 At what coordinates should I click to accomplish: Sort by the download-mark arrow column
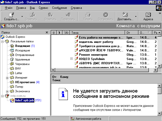click(x=59, y=33)
